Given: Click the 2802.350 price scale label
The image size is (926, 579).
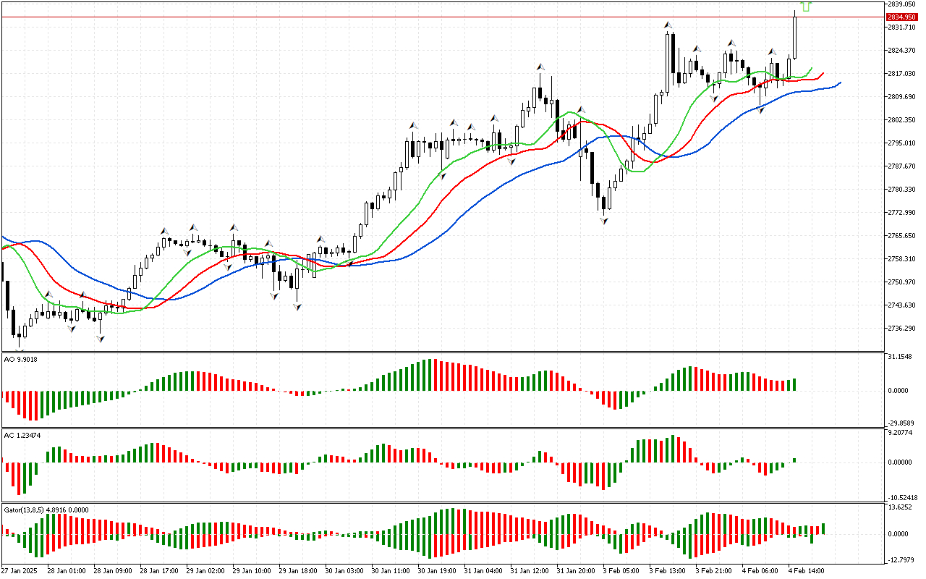Looking at the screenshot, I should pyautogui.click(x=900, y=119).
